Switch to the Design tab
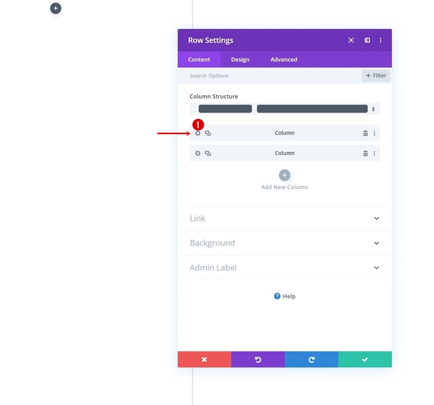The image size is (434, 405). [x=240, y=60]
